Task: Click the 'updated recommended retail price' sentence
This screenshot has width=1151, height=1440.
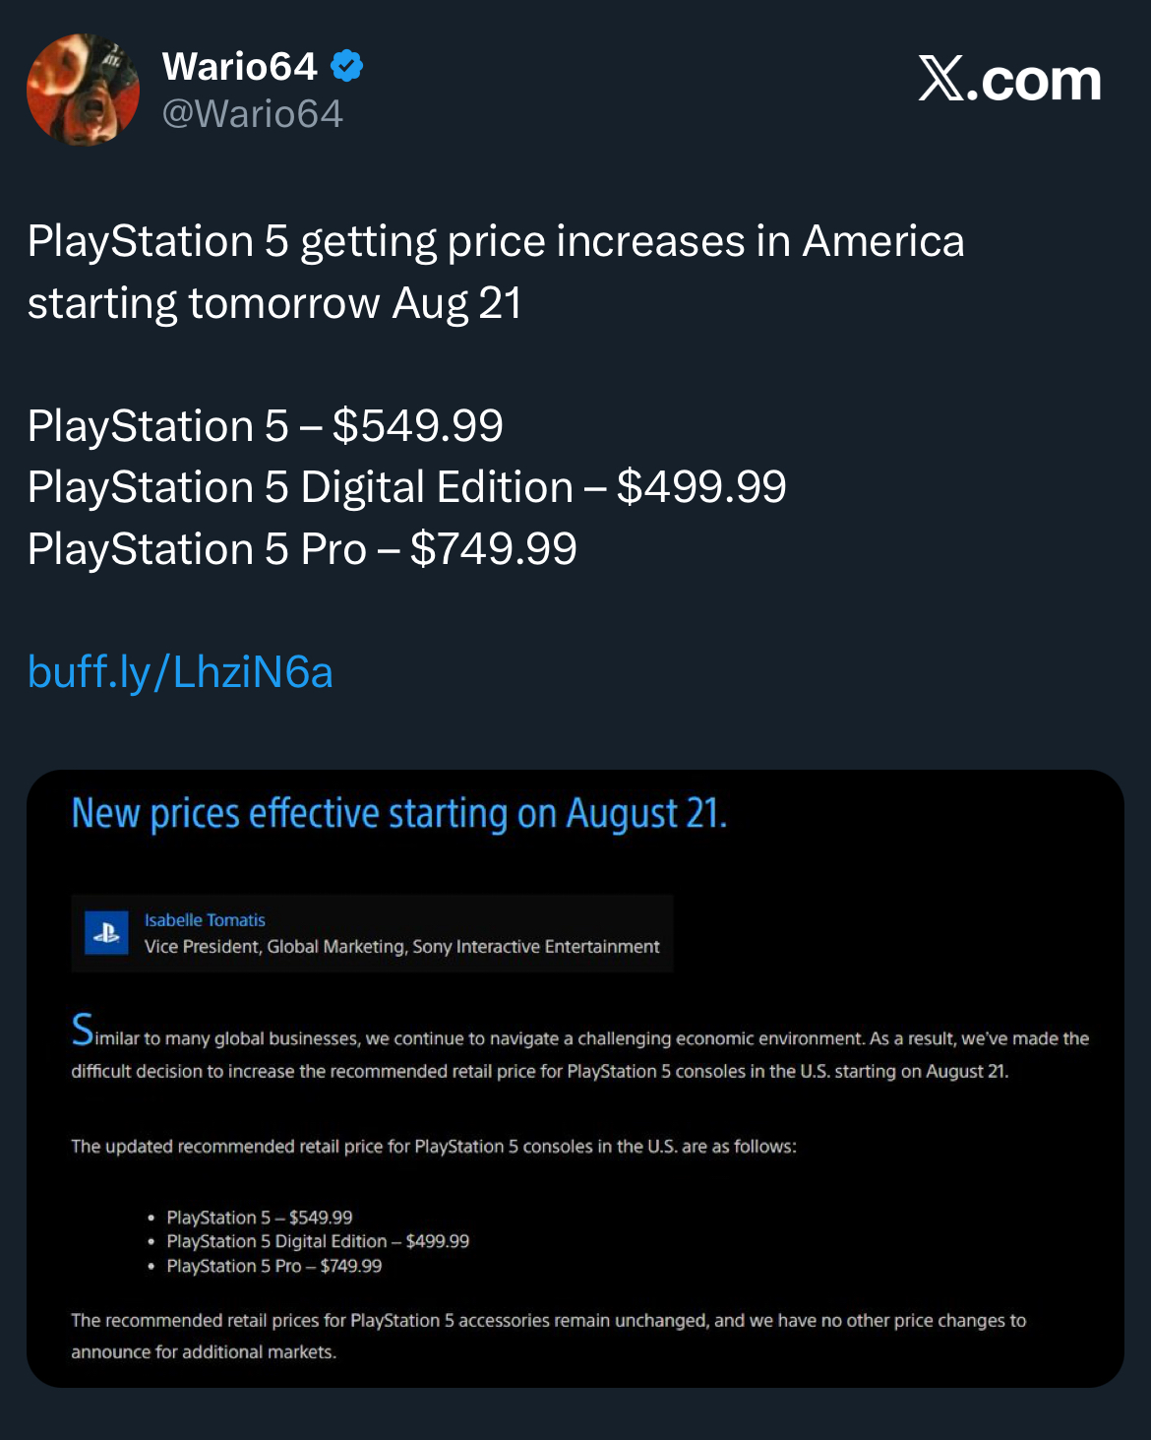Action: (x=434, y=1147)
